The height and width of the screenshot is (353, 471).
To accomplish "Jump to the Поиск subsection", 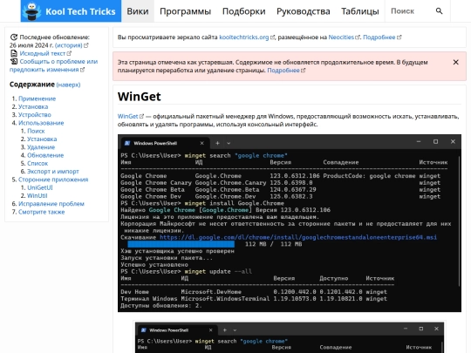I will [36, 131].
